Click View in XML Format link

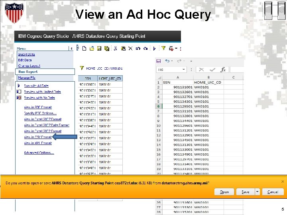[x=38, y=143]
